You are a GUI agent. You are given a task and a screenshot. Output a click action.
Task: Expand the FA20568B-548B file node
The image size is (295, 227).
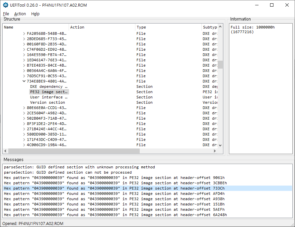click(24, 34)
